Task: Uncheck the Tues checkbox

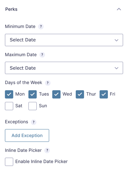Action: 33,94
